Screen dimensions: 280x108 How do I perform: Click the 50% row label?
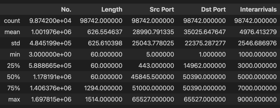point(13,77)
